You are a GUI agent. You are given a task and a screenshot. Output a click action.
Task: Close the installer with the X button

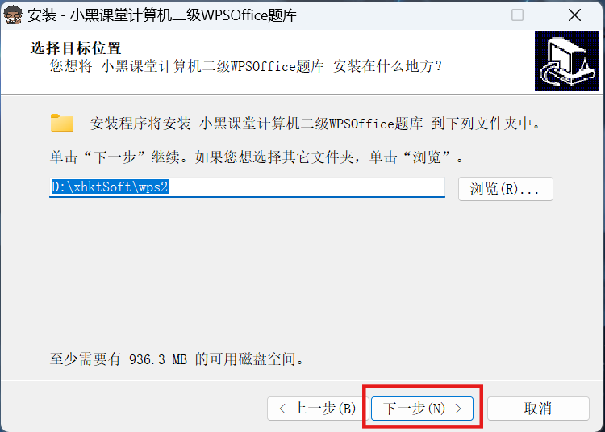[x=574, y=15]
